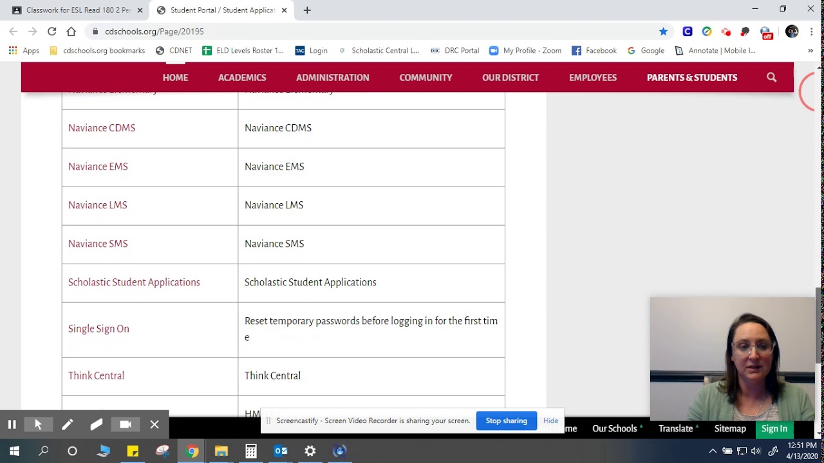Open the Calculator from the taskbar

pyautogui.click(x=251, y=451)
